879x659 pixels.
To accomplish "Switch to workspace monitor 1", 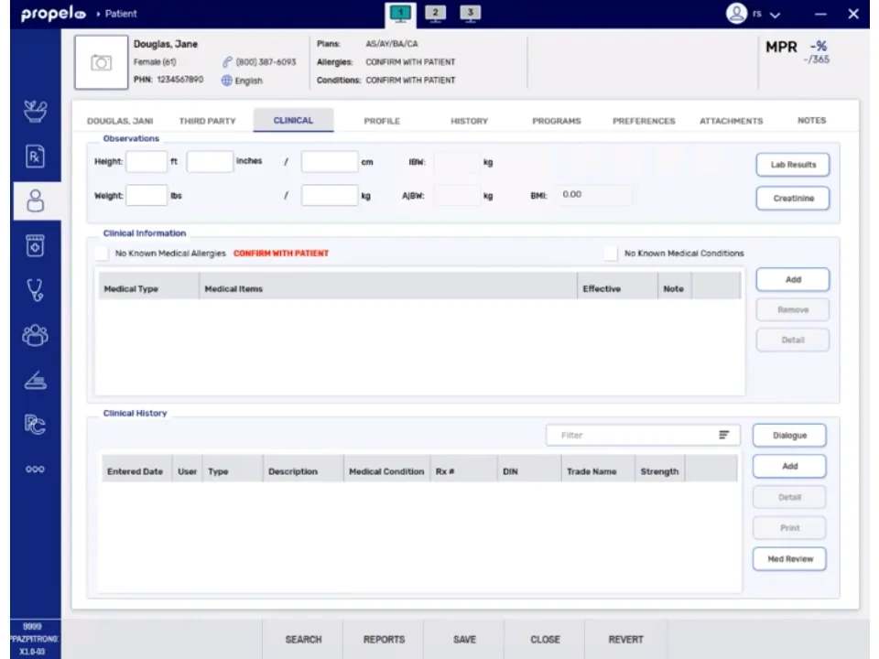I will tap(400, 14).
